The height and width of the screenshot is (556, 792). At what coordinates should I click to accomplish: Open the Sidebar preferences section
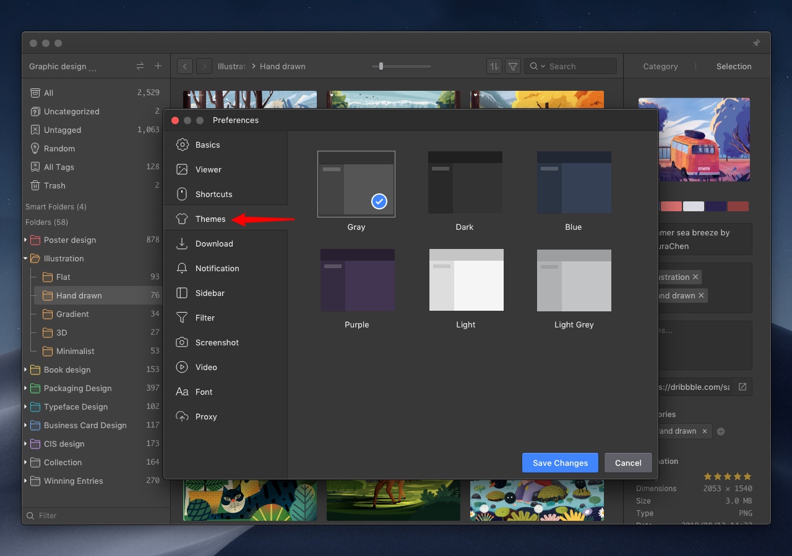226,293
